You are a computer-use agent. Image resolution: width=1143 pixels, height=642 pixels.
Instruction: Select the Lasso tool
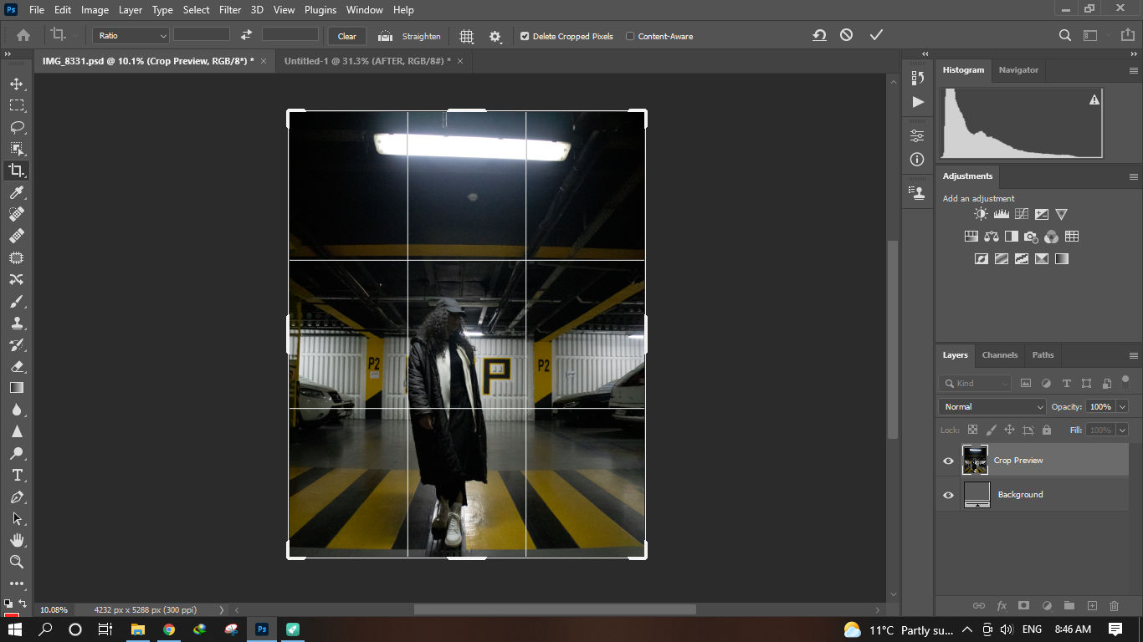pos(16,127)
